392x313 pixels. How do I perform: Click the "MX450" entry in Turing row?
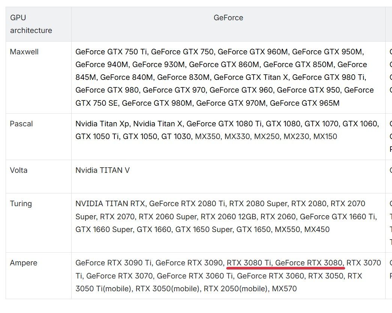pyautogui.click(x=317, y=229)
